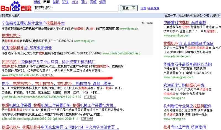Image resolution: width=221 pixels, height=130 pixels.
Task: Open the 高级搜索 link
Action: tap(154, 8)
